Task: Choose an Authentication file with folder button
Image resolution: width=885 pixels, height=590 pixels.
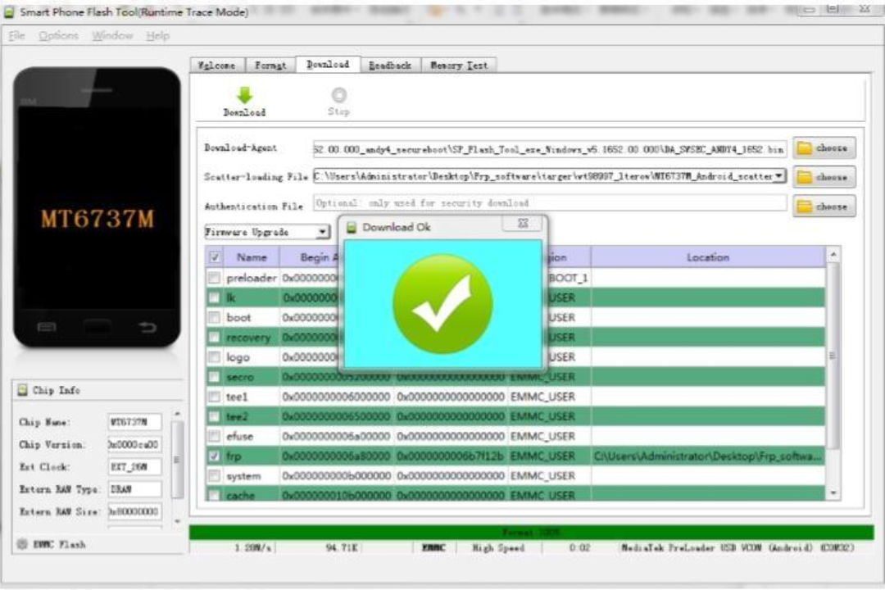Action: click(824, 206)
